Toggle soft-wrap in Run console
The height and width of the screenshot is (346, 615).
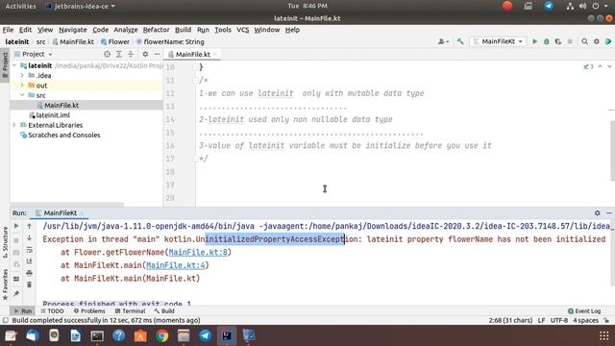click(29, 250)
